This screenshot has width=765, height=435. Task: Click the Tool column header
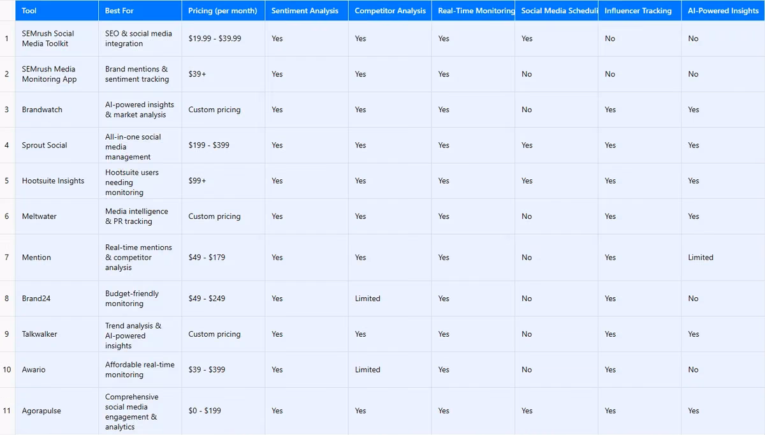pos(57,11)
